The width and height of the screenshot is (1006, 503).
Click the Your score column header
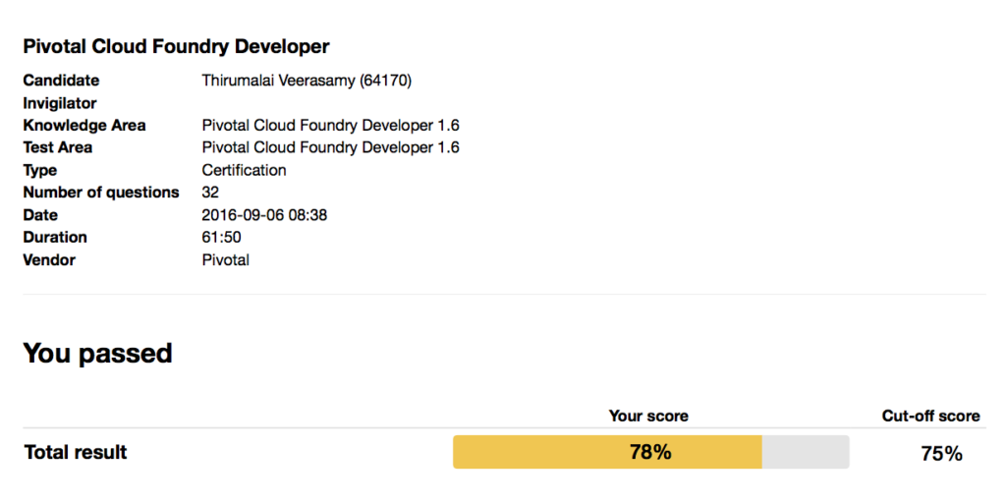[x=648, y=416]
